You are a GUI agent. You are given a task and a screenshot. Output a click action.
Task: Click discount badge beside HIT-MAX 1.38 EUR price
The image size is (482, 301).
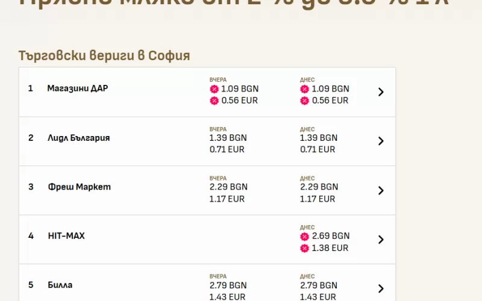tap(304, 248)
